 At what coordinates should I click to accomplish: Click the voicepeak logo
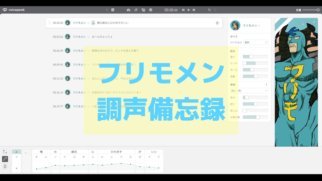coord(13,10)
